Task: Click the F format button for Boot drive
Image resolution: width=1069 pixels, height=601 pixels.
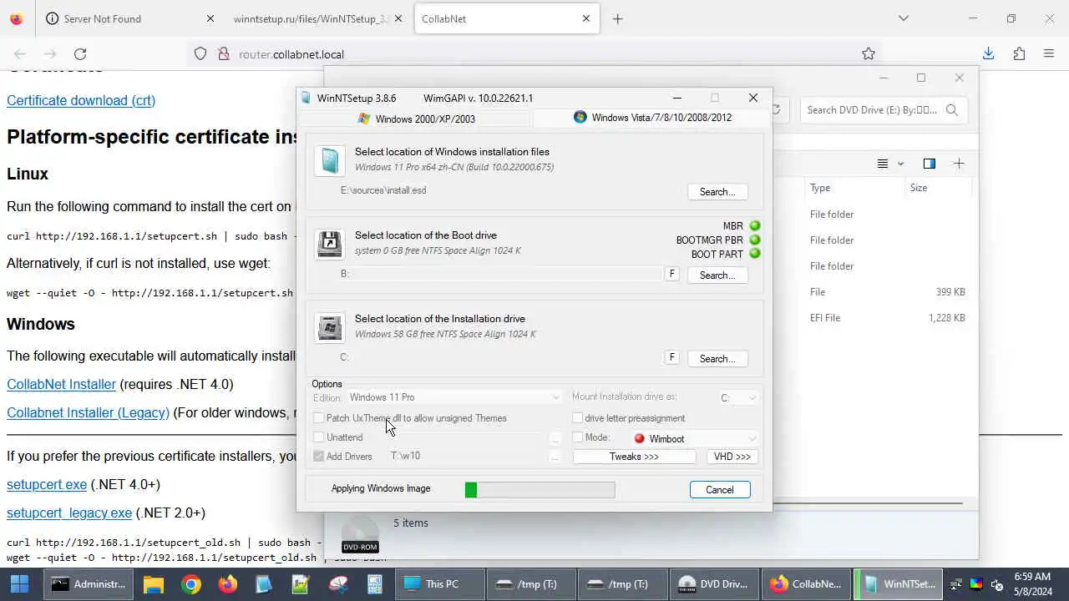Action: click(x=671, y=274)
